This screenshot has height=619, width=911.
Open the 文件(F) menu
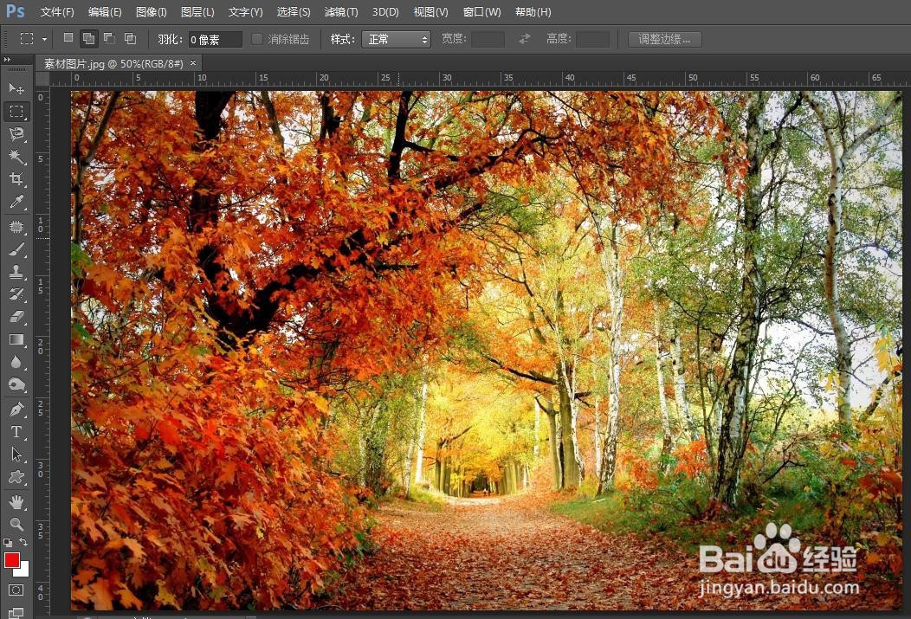point(57,11)
